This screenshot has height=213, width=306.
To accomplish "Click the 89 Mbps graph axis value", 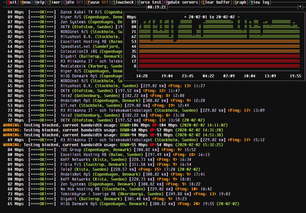I will click(134, 22).
